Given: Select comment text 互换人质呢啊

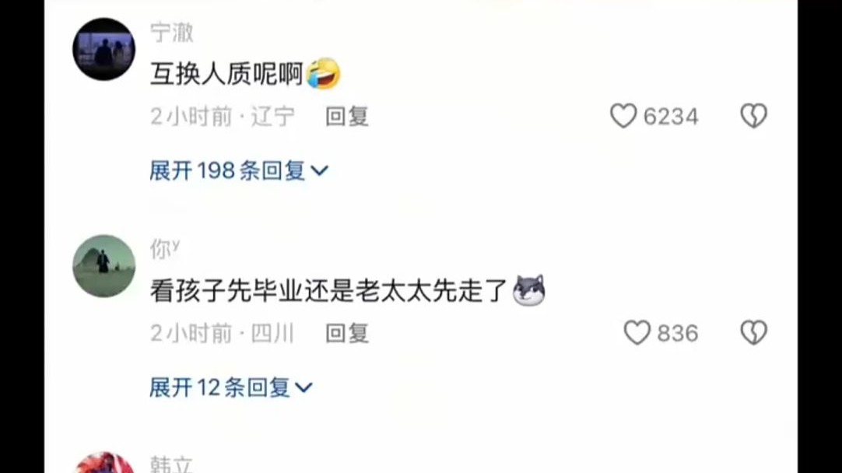Looking at the screenshot, I should [x=226, y=74].
